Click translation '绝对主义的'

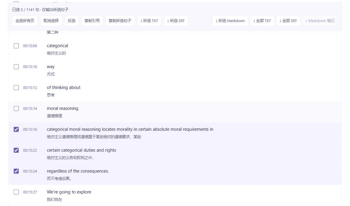(x=56, y=53)
